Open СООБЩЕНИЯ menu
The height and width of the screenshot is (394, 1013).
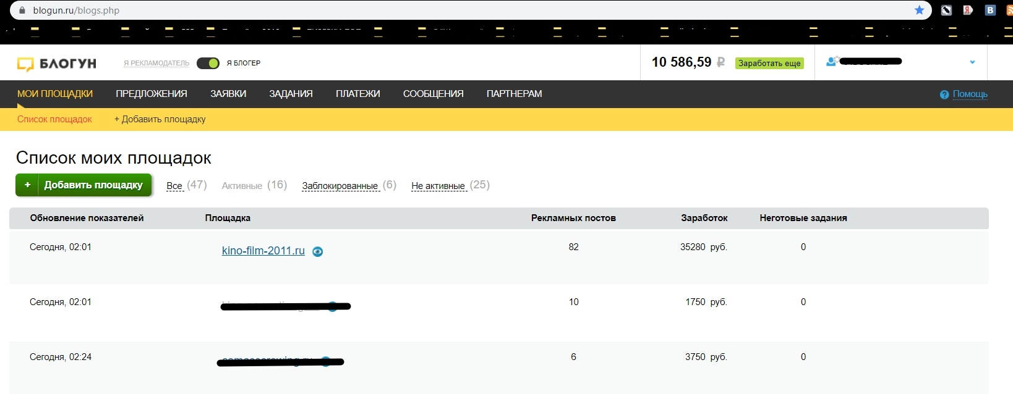(434, 94)
